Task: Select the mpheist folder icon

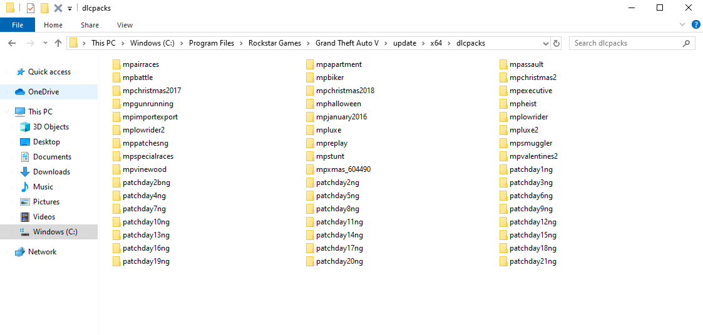Action: click(x=503, y=104)
